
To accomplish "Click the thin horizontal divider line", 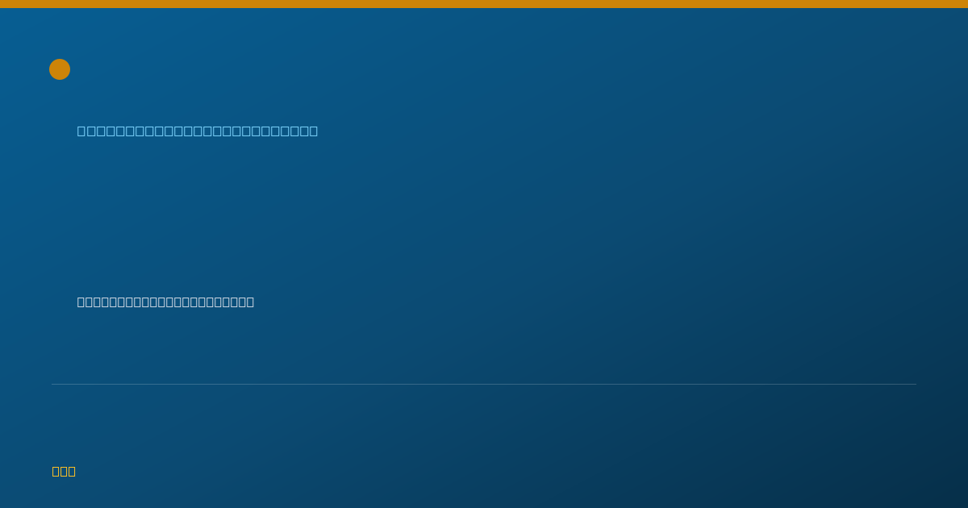I will (x=484, y=384).
